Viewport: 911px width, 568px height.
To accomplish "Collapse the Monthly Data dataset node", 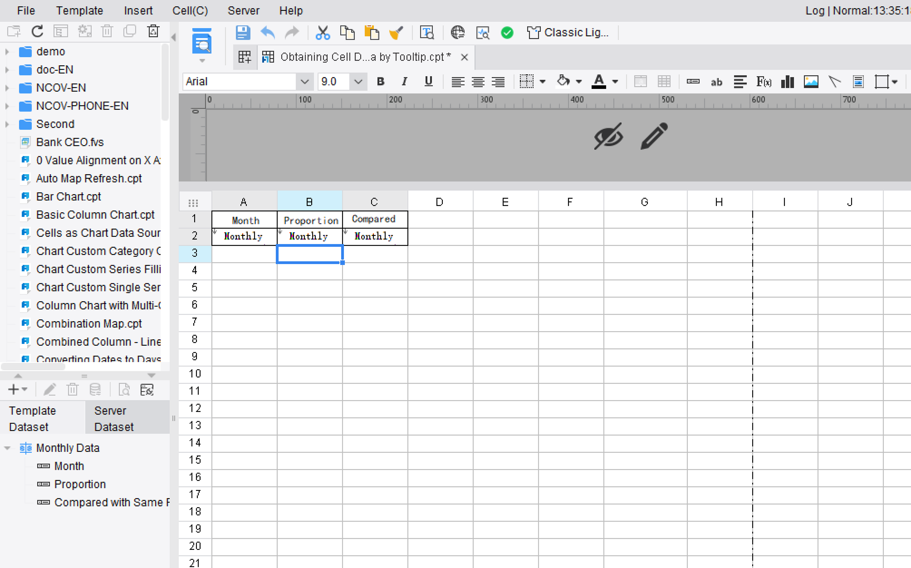I will 7,448.
